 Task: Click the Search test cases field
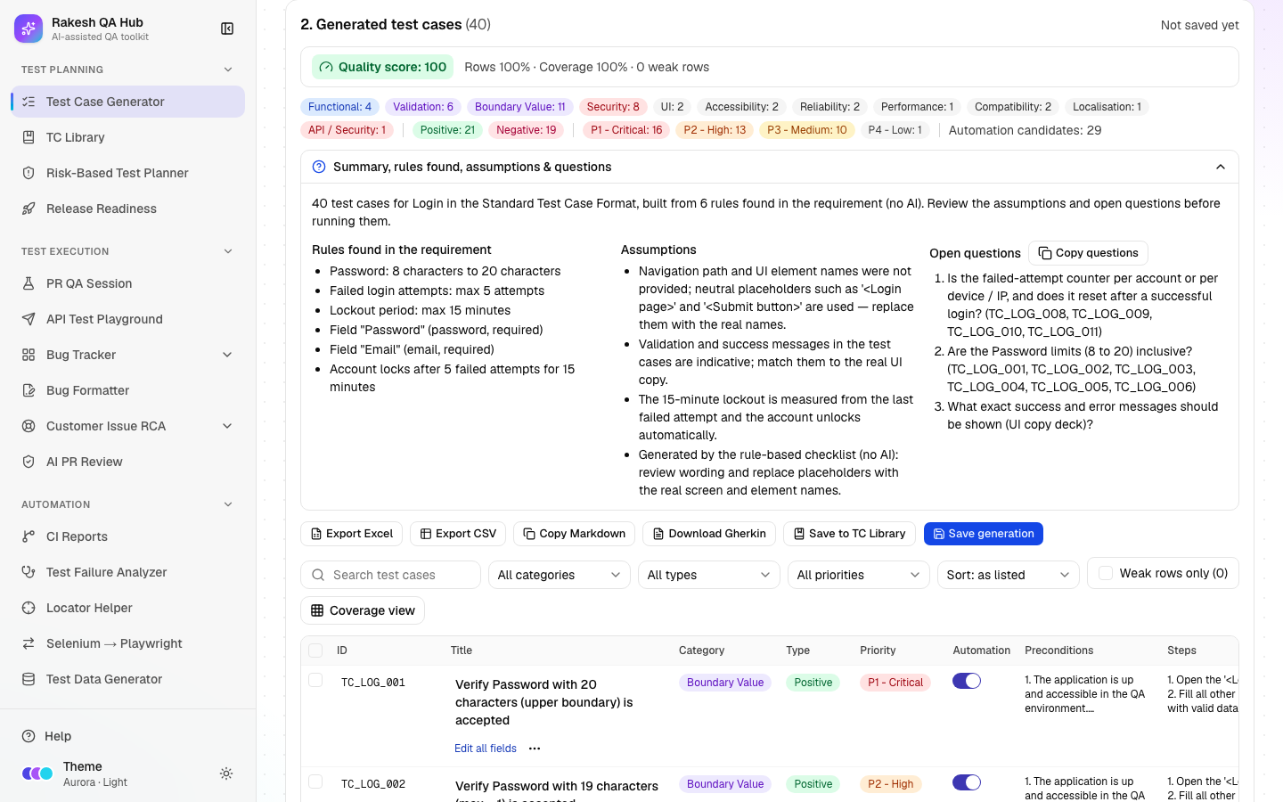(x=390, y=575)
